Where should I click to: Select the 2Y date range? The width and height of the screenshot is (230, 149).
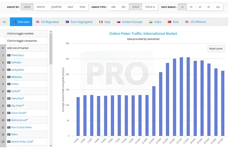pyautogui.click(x=191, y=7)
